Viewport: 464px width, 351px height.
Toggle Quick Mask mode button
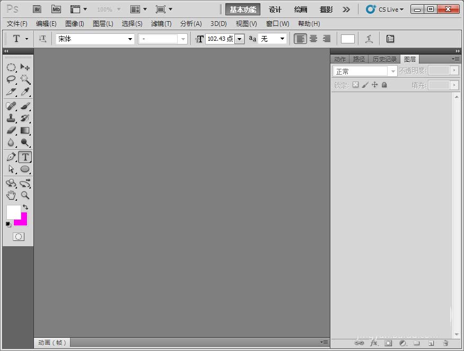coord(19,237)
